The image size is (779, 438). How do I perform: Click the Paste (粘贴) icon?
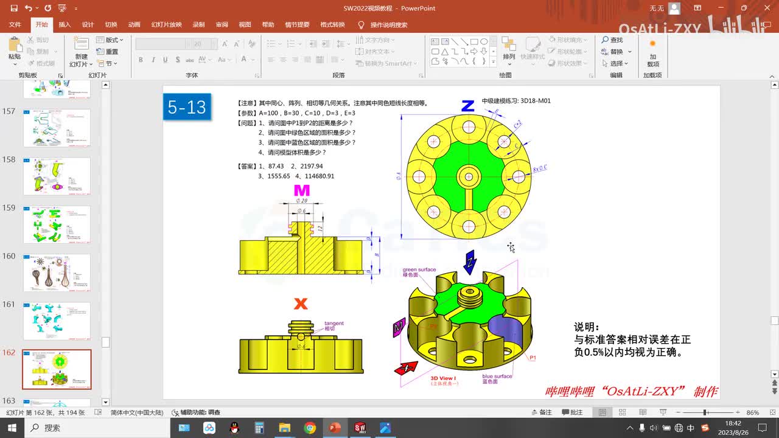pyautogui.click(x=15, y=46)
